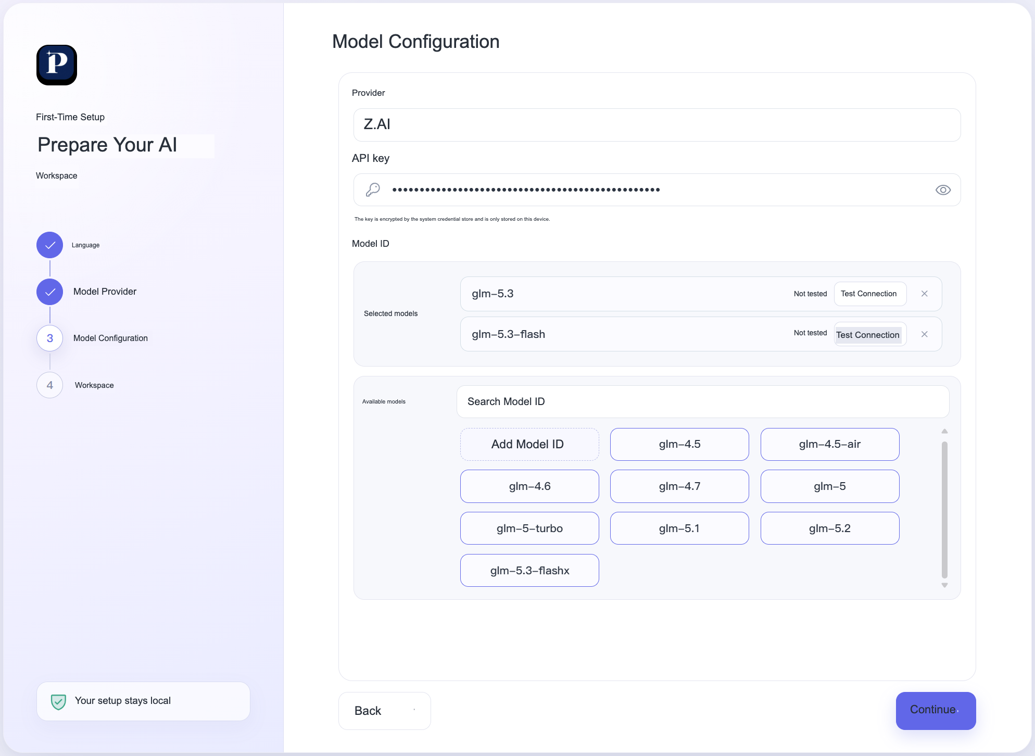Go to Model Configuration step label
The height and width of the screenshot is (756, 1035).
coord(110,338)
